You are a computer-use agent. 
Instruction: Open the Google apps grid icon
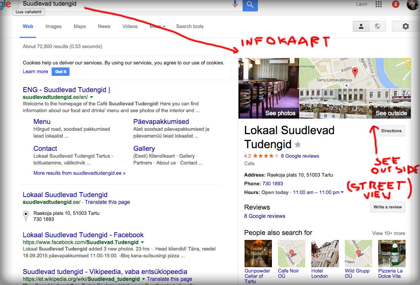pyautogui.click(x=379, y=4)
